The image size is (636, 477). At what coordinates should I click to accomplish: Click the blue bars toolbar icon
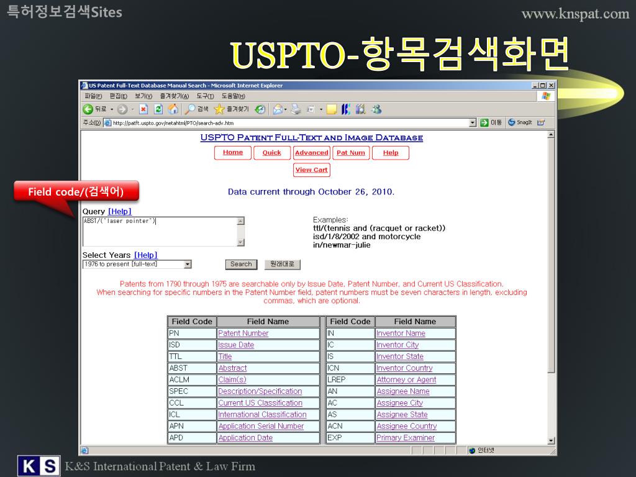tap(345, 109)
